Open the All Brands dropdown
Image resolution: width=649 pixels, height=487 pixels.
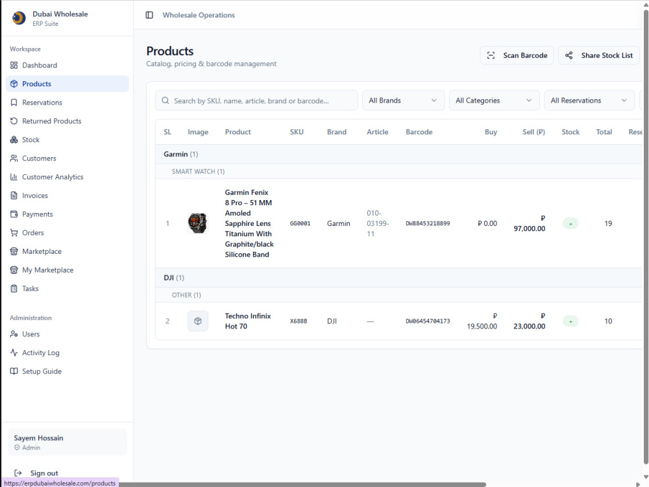pyautogui.click(x=403, y=100)
